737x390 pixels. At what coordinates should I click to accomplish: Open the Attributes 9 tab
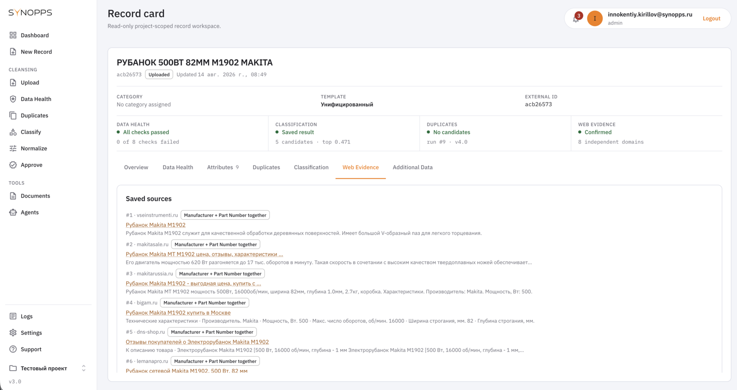(223, 167)
